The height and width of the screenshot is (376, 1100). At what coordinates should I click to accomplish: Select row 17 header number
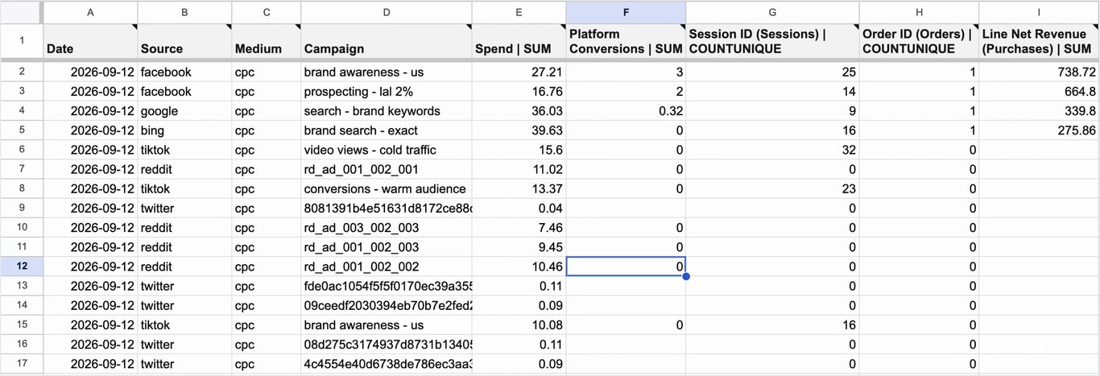tap(21, 364)
